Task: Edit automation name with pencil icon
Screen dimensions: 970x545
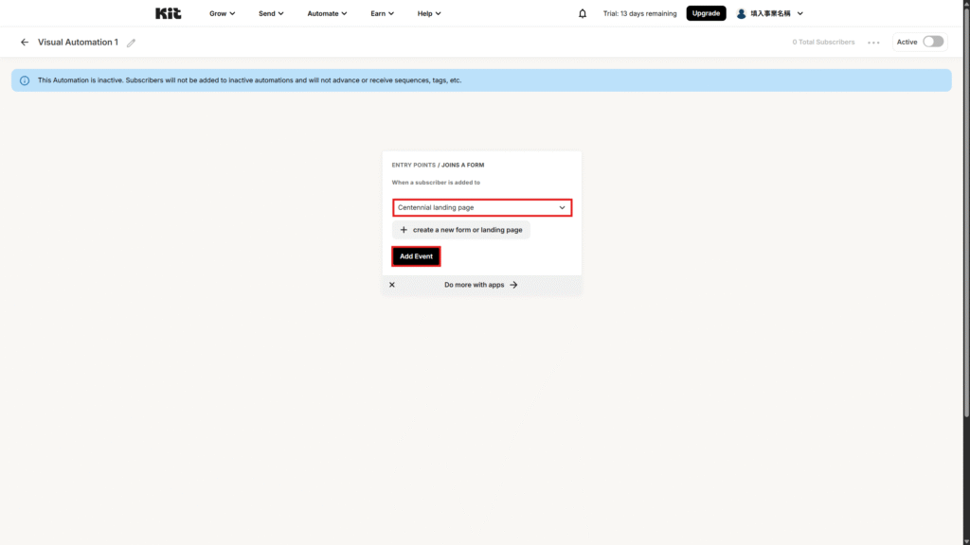Action: pyautogui.click(x=131, y=43)
